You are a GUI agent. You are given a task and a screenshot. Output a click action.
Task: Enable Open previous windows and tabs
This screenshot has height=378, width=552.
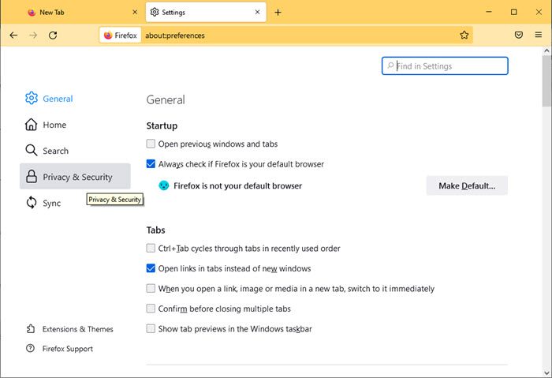[151, 144]
